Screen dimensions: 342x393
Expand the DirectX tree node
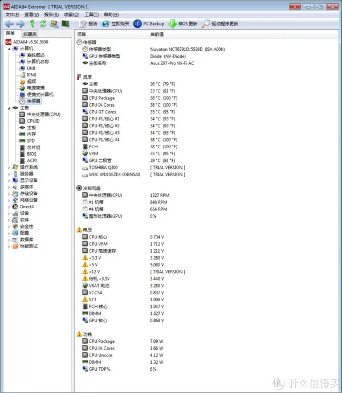click(9, 206)
